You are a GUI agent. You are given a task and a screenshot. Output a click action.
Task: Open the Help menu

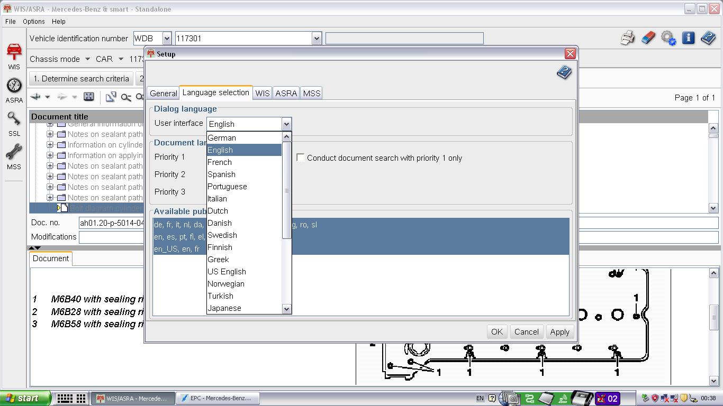[58, 21]
